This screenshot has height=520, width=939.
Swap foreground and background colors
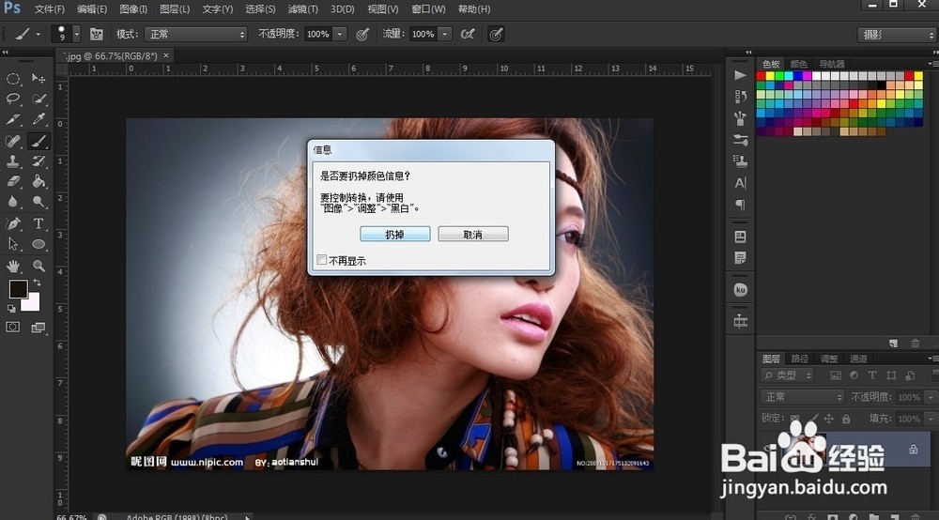pos(38,282)
